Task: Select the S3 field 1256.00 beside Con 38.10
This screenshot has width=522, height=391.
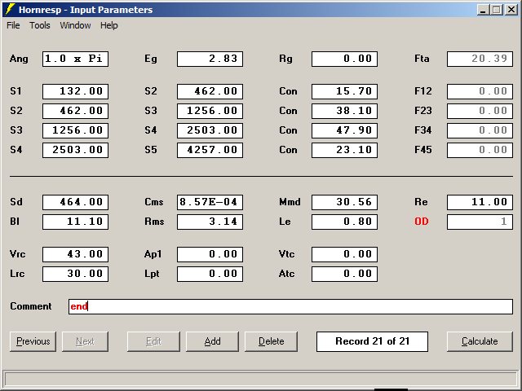Action: (x=210, y=111)
